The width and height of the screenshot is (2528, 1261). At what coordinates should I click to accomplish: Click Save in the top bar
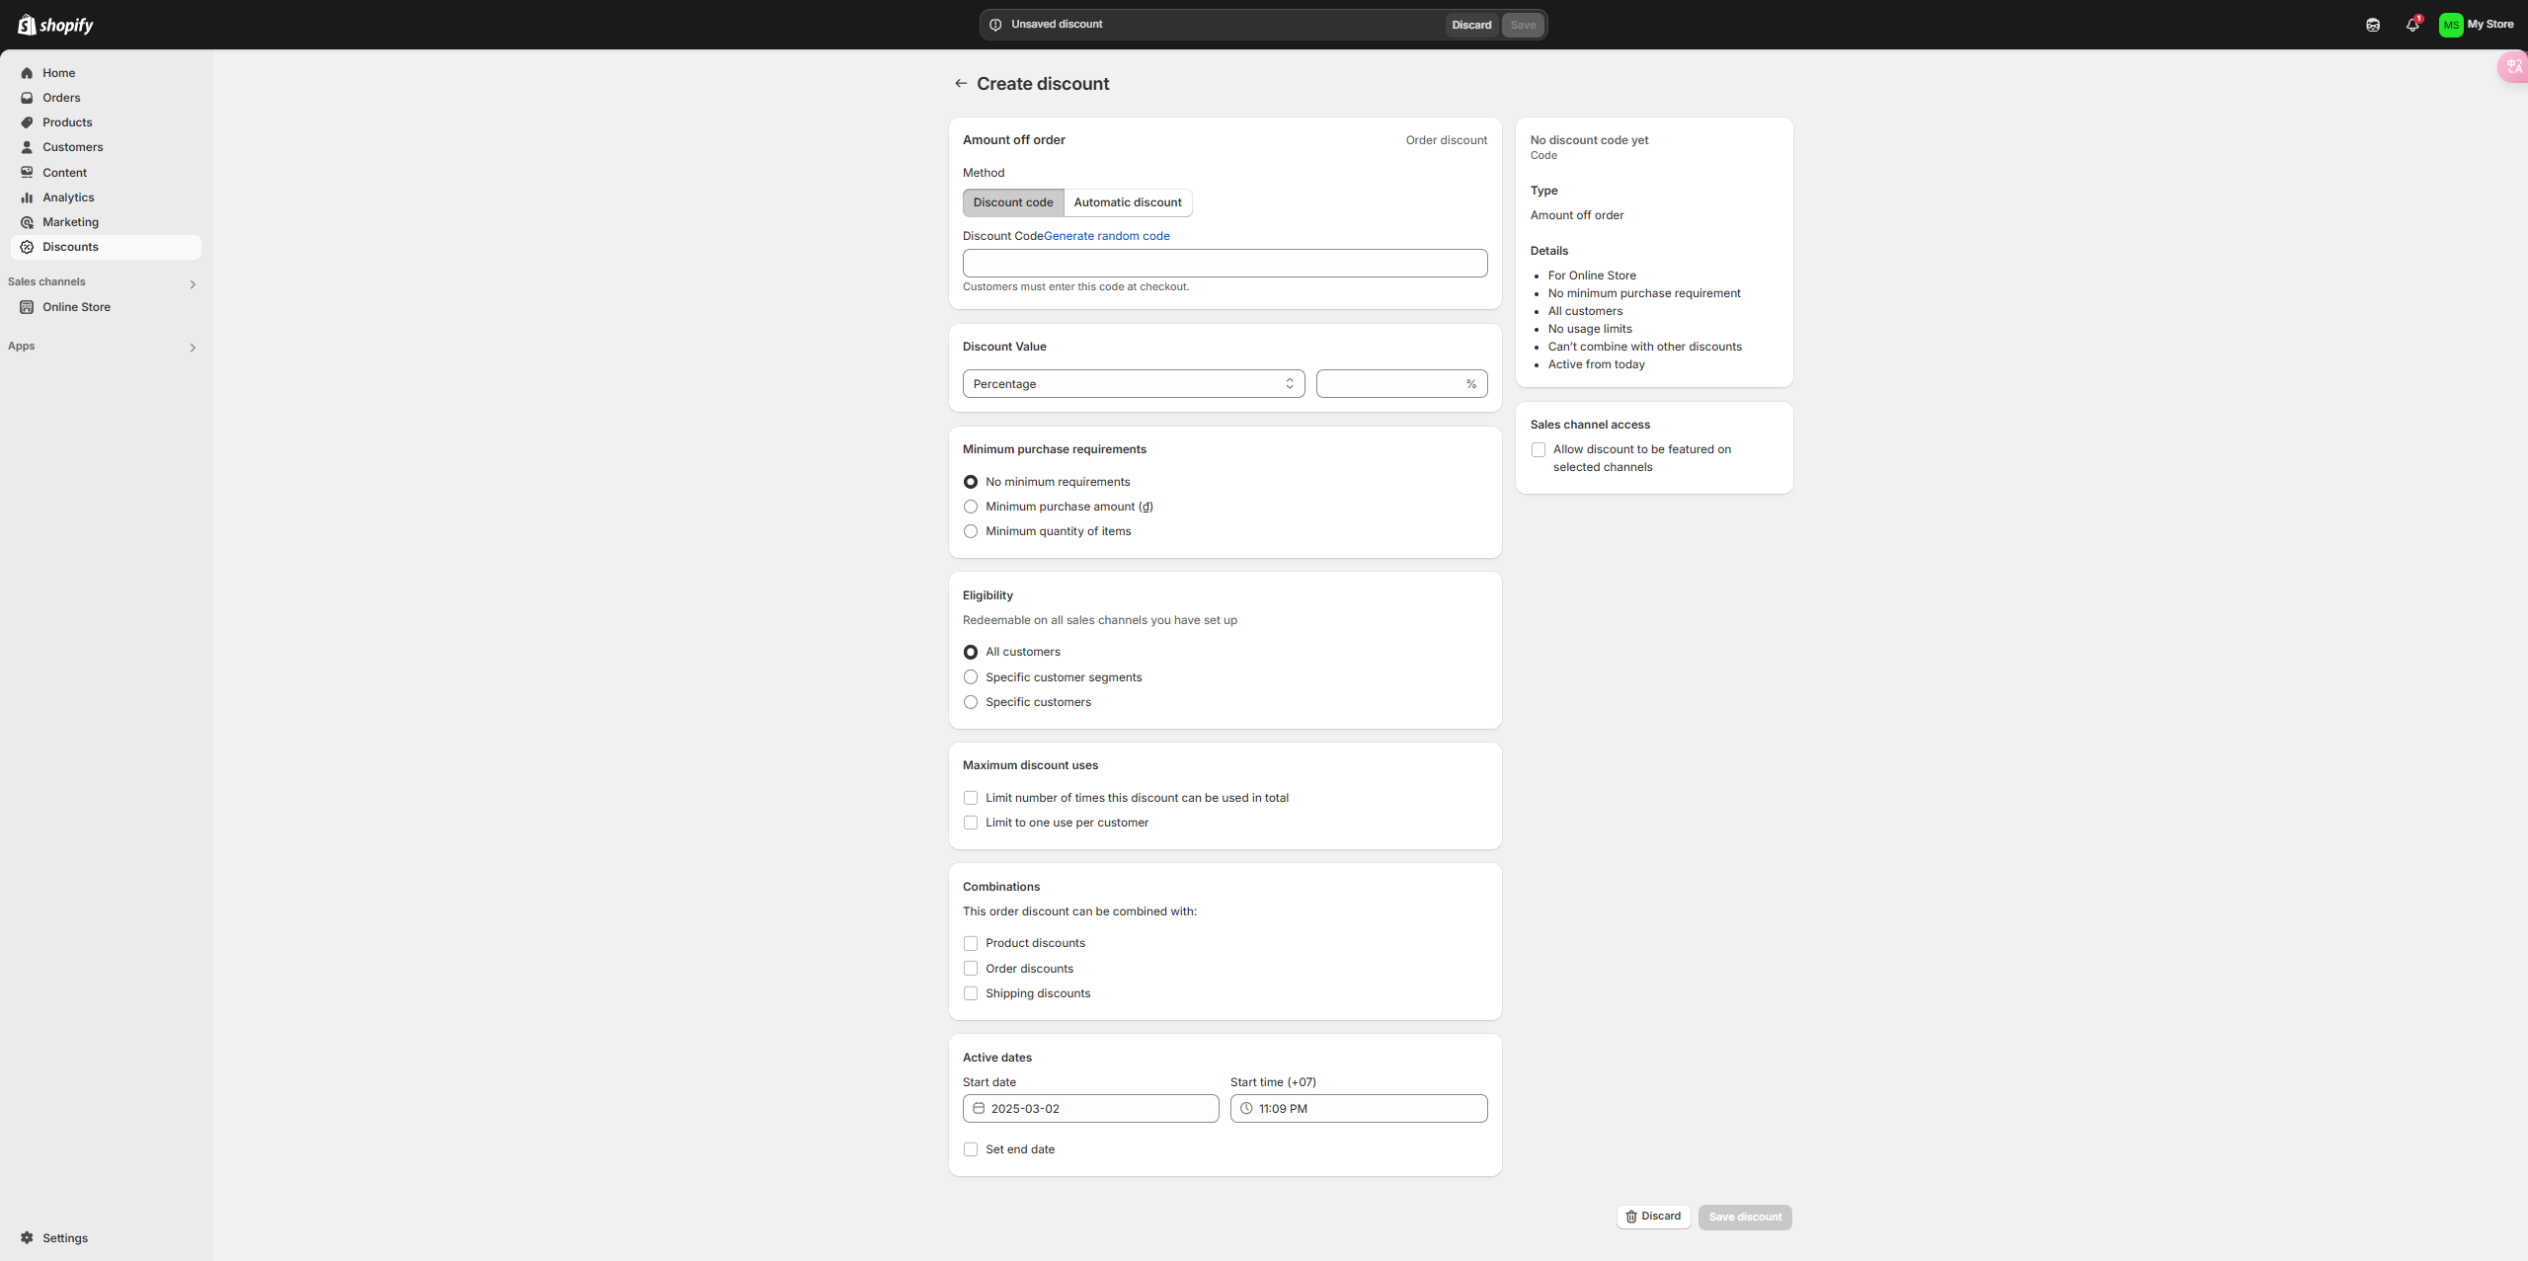click(1523, 25)
